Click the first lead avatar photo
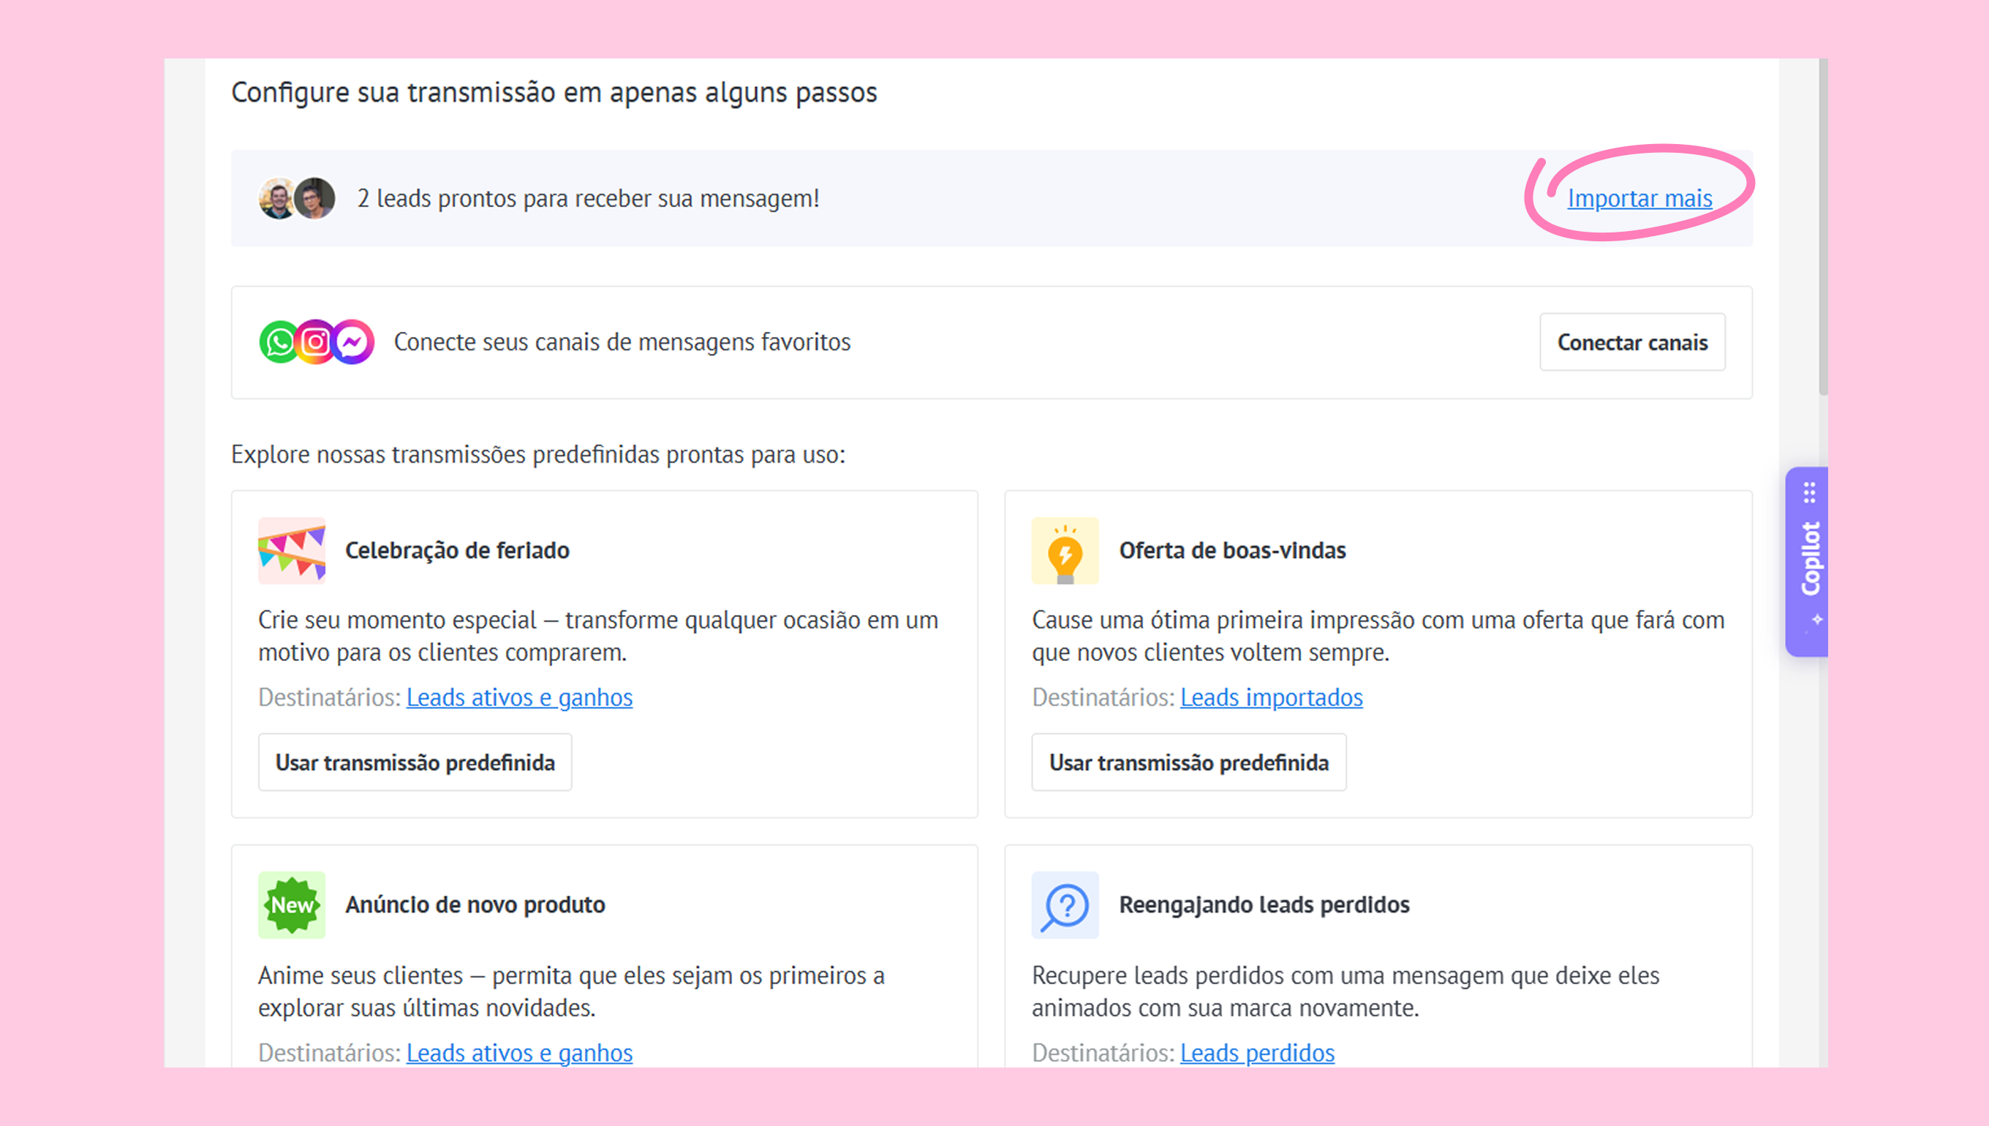Image resolution: width=1989 pixels, height=1126 pixels. click(276, 199)
